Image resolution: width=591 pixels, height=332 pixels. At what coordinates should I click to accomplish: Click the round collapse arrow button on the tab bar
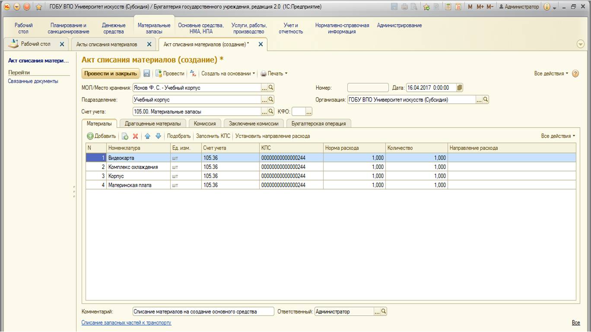pyautogui.click(x=581, y=44)
